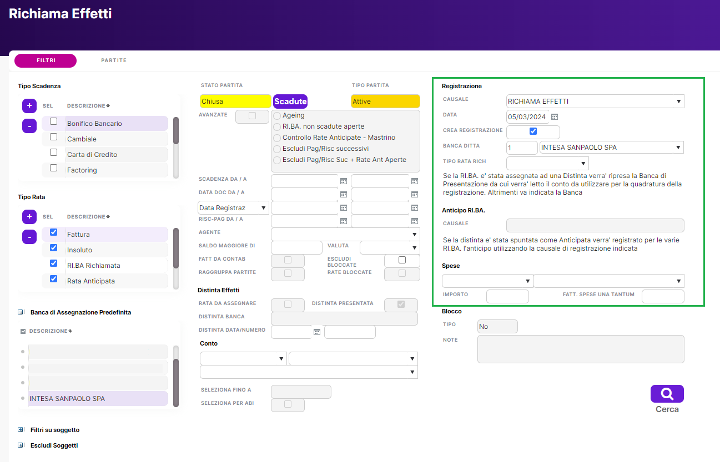Expand the Filtri su soggetto section
This screenshot has height=462, width=720.
pyautogui.click(x=21, y=430)
